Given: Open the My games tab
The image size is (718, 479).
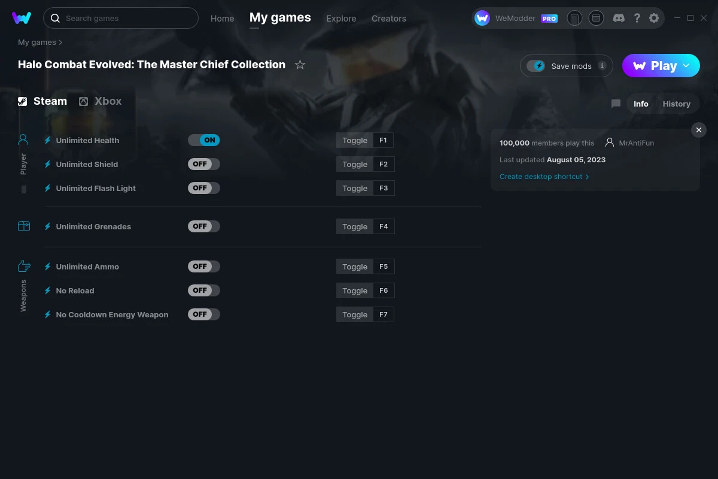Looking at the screenshot, I should tap(280, 17).
